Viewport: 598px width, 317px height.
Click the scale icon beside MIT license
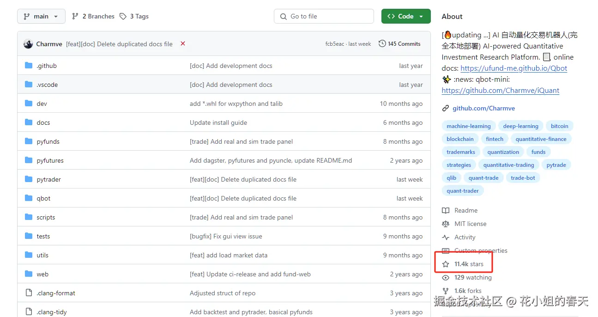(x=446, y=224)
